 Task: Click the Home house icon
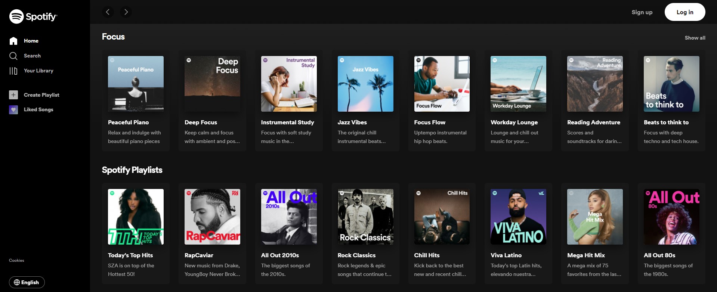(13, 41)
